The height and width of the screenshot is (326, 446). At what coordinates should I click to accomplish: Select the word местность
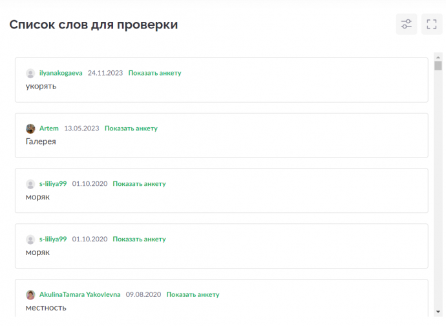pyautogui.click(x=46, y=307)
